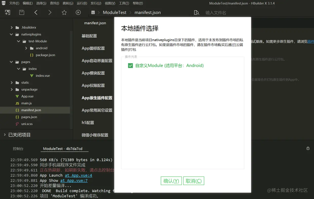
Task: Open the App启动界面配置 section
Action: click(x=97, y=61)
